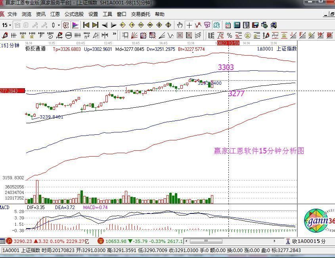Select the 3277 chart annotation

[236, 94]
